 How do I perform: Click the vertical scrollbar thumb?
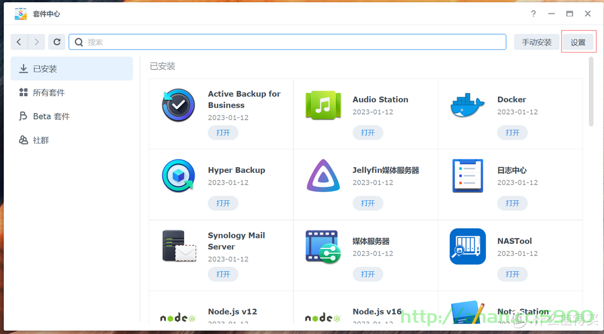(x=591, y=92)
